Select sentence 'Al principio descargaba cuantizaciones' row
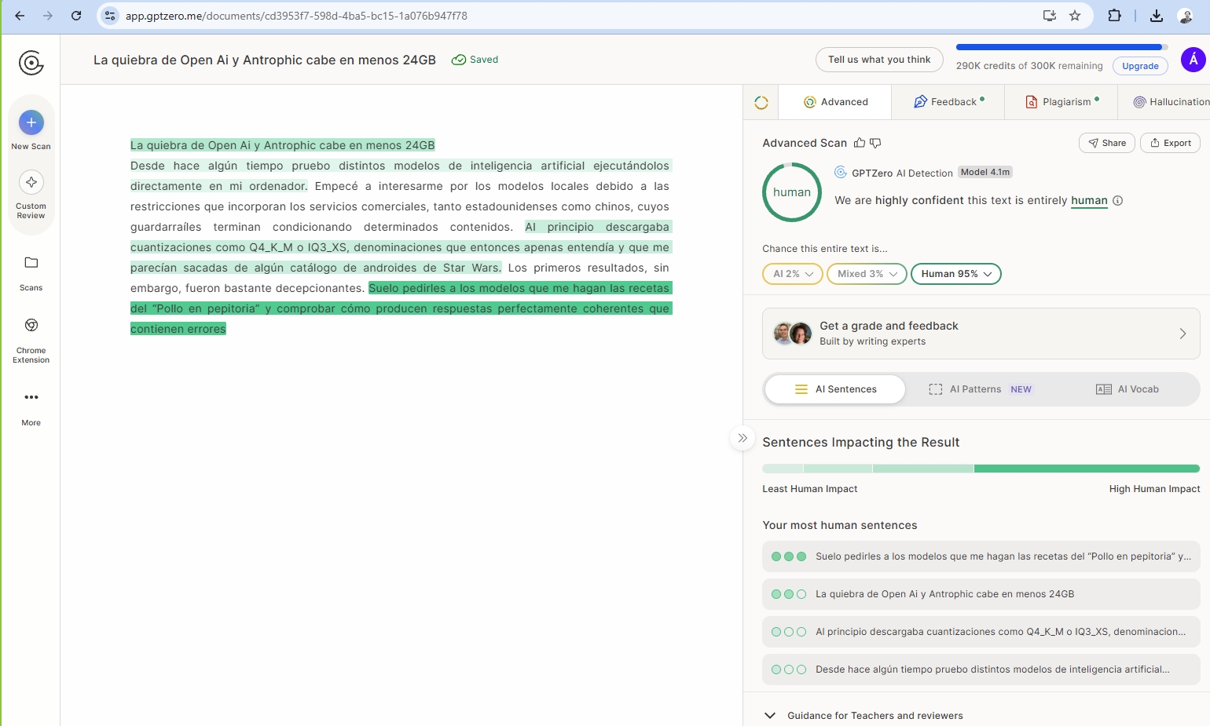Image resolution: width=1210 pixels, height=726 pixels. (x=981, y=632)
